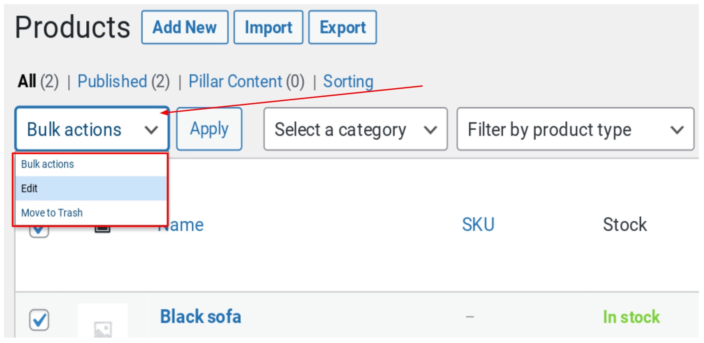Open the Sorting view link
The width and height of the screenshot is (704, 343).
348,81
